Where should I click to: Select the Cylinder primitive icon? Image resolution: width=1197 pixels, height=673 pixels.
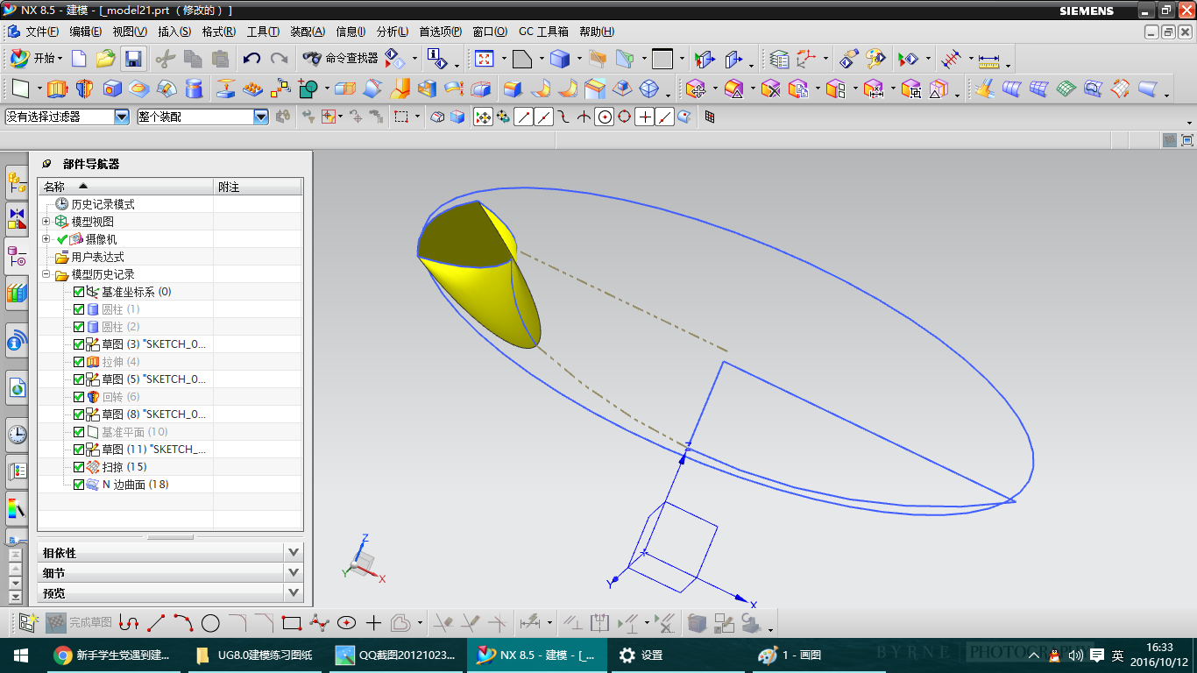(195, 89)
